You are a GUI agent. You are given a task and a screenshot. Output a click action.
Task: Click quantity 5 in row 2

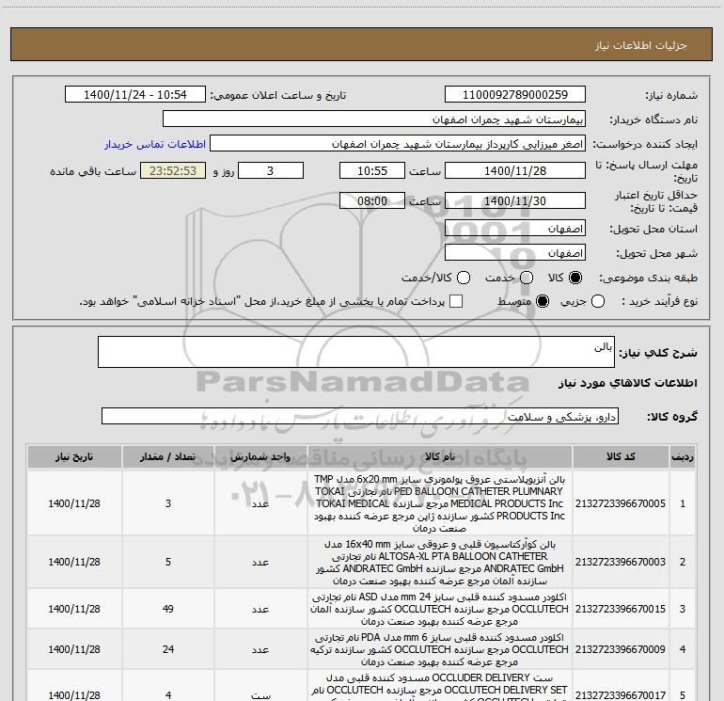click(x=168, y=562)
